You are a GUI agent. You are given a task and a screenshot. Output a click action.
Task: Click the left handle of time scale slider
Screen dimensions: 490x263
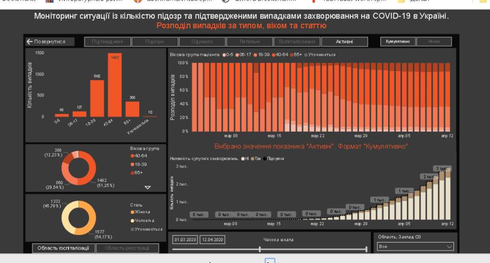[x=260, y=249]
